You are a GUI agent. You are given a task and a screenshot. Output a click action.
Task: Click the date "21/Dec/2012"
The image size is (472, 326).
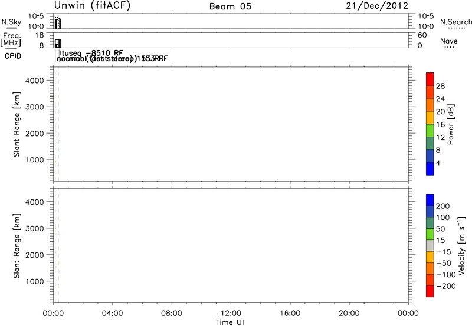click(x=377, y=6)
